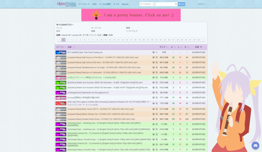Click the Software Game badge on the New Trick row
The width and height of the screenshot is (262, 152).
61,52
